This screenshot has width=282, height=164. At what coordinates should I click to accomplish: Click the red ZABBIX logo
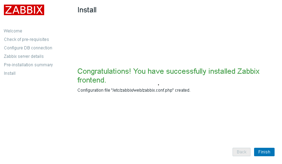(24, 10)
